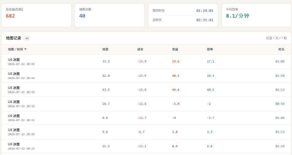The image size is (292, 155).
Task: Click duration value 01:58
Action: [x=280, y=76]
